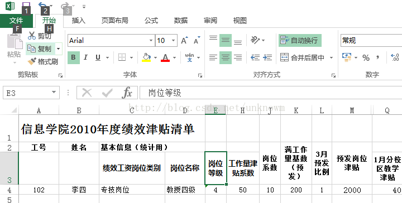The width and height of the screenshot is (402, 203).
Task: Open the 剪贴板 dialog launcher
Action: click(60, 75)
